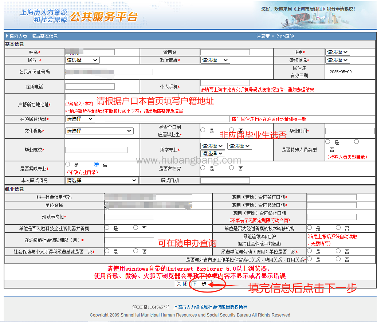Screen dimensions: 377x322
Task: Click the 毕业院校 input box
Action: tap(96, 150)
